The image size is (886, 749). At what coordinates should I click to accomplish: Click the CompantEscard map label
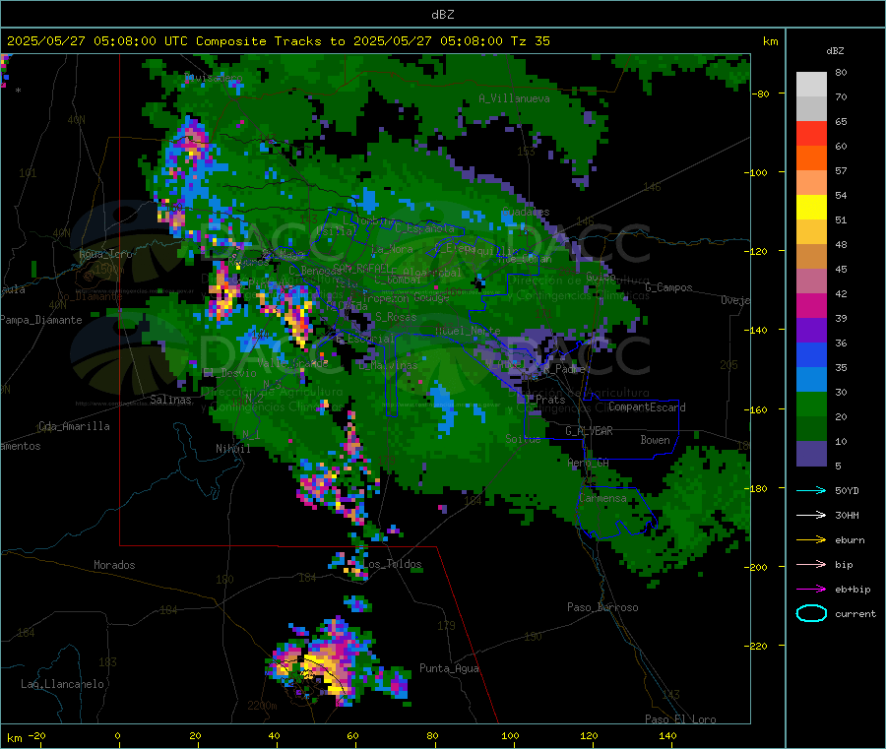(x=647, y=407)
